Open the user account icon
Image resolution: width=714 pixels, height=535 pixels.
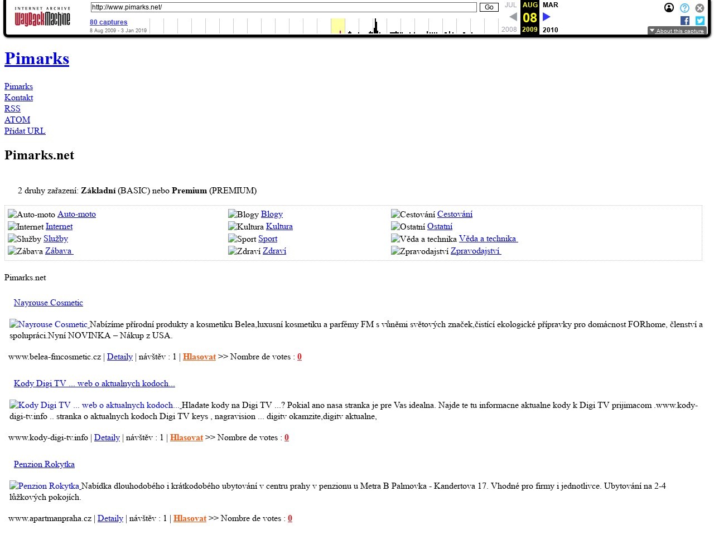(669, 8)
